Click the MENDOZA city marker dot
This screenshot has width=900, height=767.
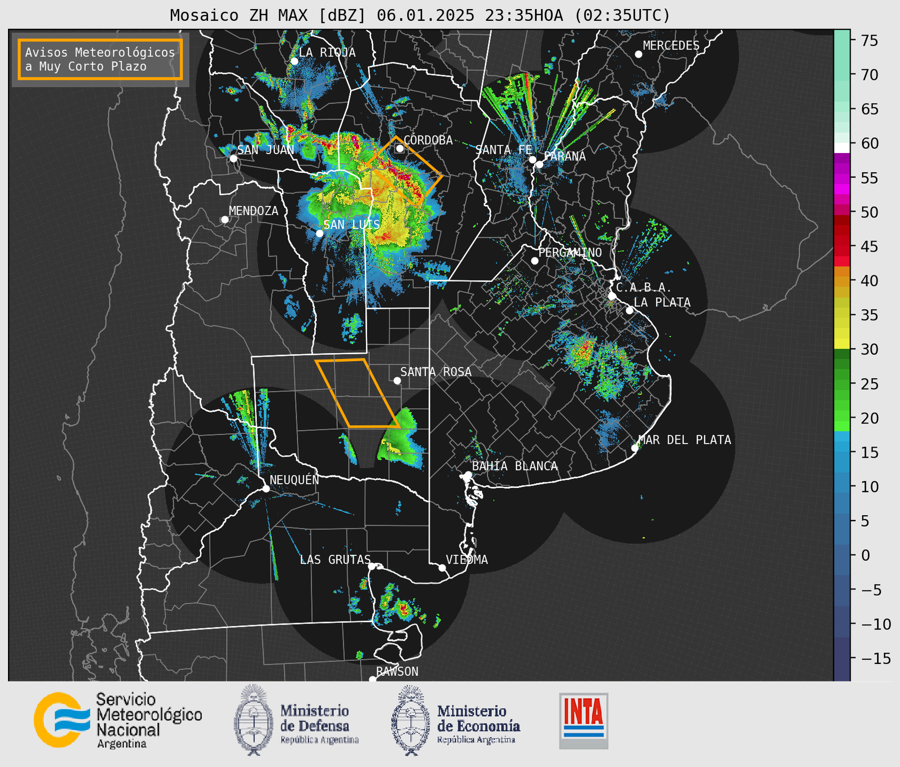pyautogui.click(x=225, y=220)
